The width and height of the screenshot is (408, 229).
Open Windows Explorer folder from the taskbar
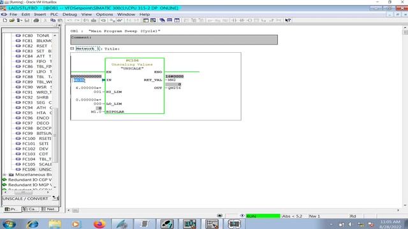pyautogui.click(x=55, y=224)
